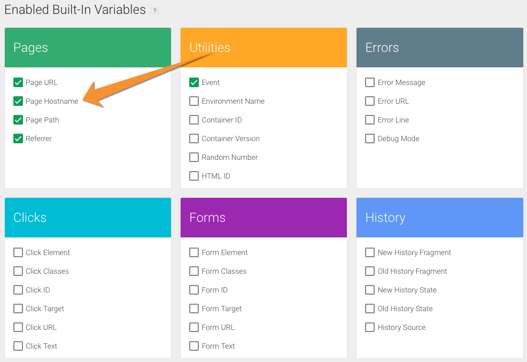Check the Click Element variable
Image resolution: width=527 pixels, height=362 pixels.
[x=18, y=252]
